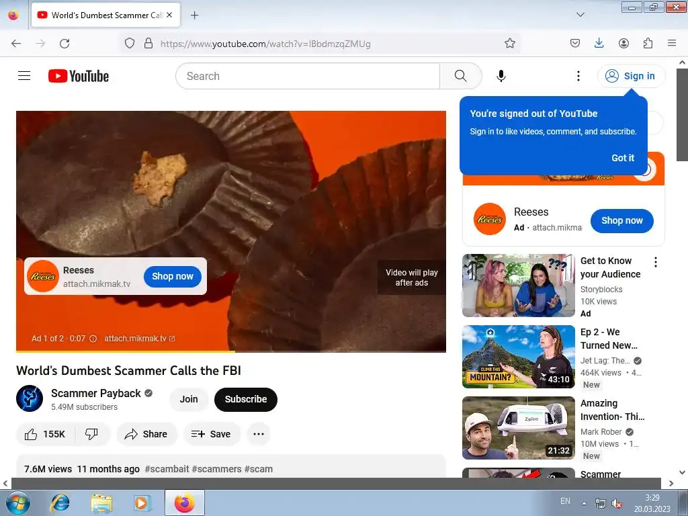Reload the page with the refresh icon
Viewport: 688px width, 516px height.
(64, 44)
